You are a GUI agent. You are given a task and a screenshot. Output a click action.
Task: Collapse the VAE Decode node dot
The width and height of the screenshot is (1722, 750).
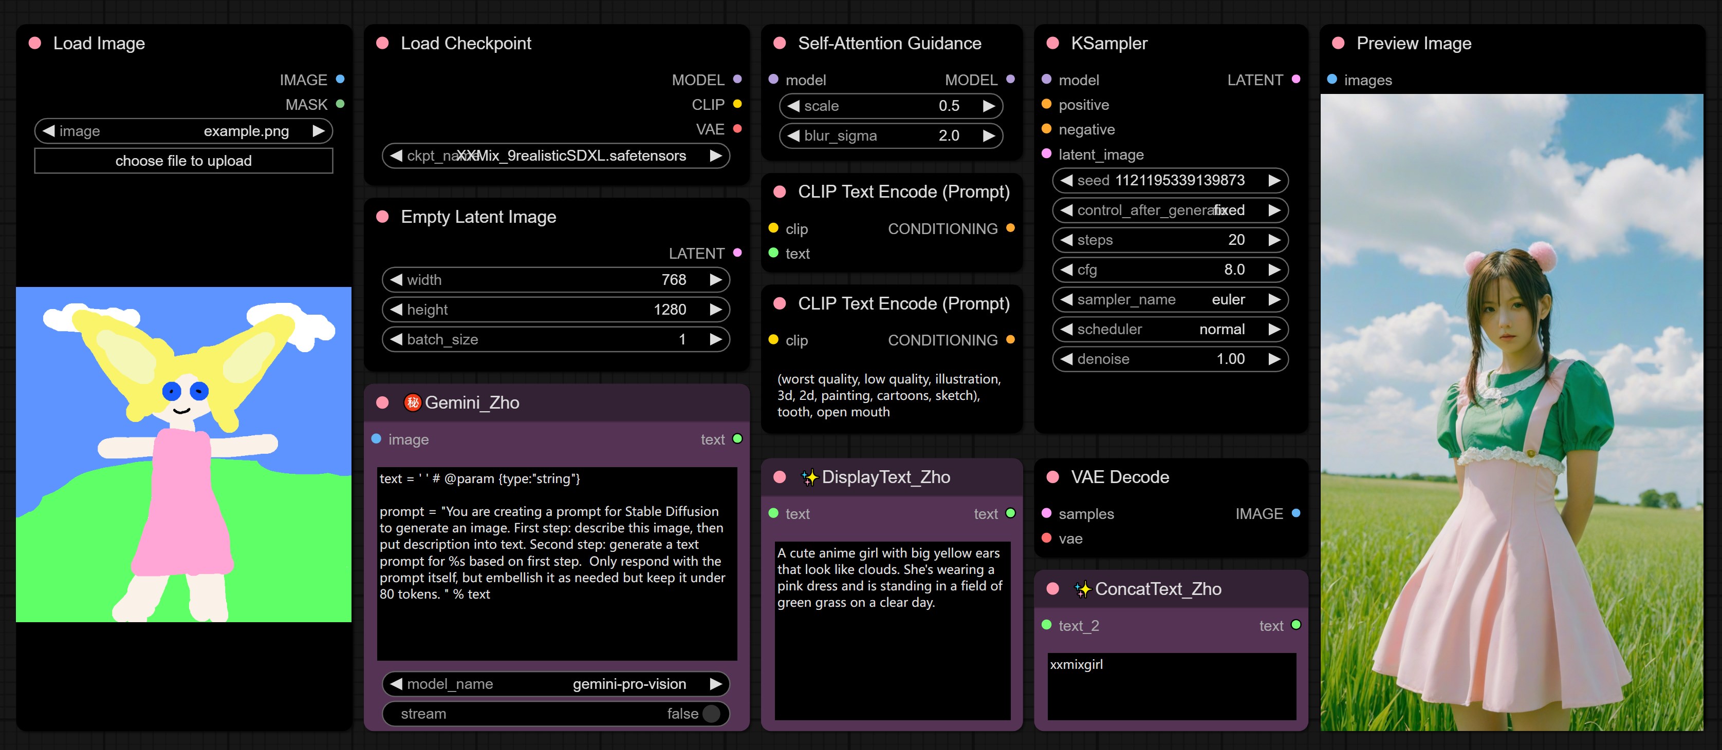pos(1052,477)
